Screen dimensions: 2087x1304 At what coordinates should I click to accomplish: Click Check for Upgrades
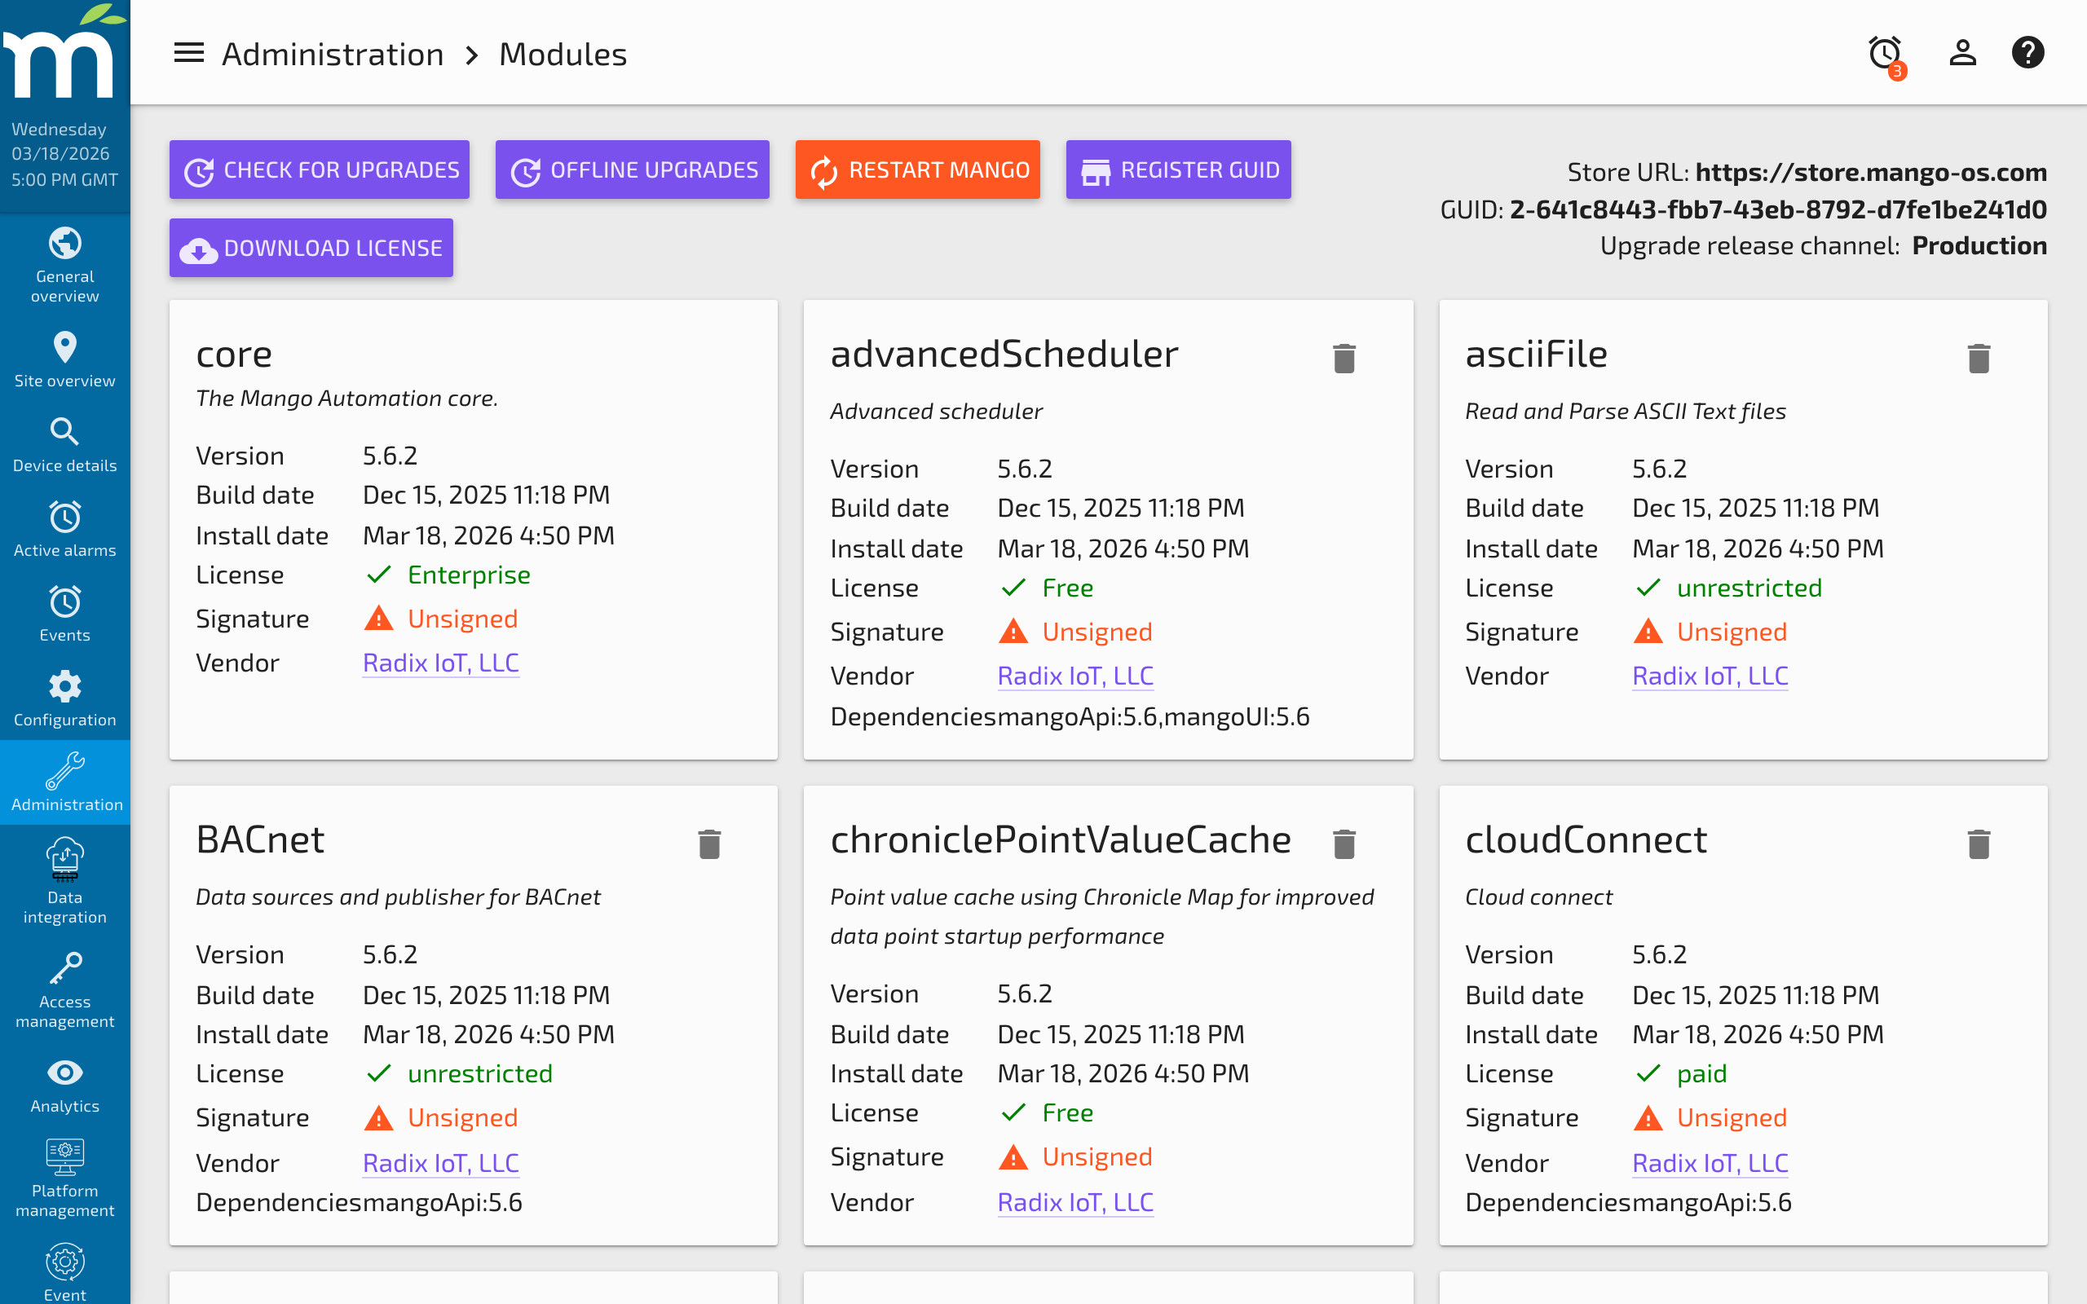319,169
